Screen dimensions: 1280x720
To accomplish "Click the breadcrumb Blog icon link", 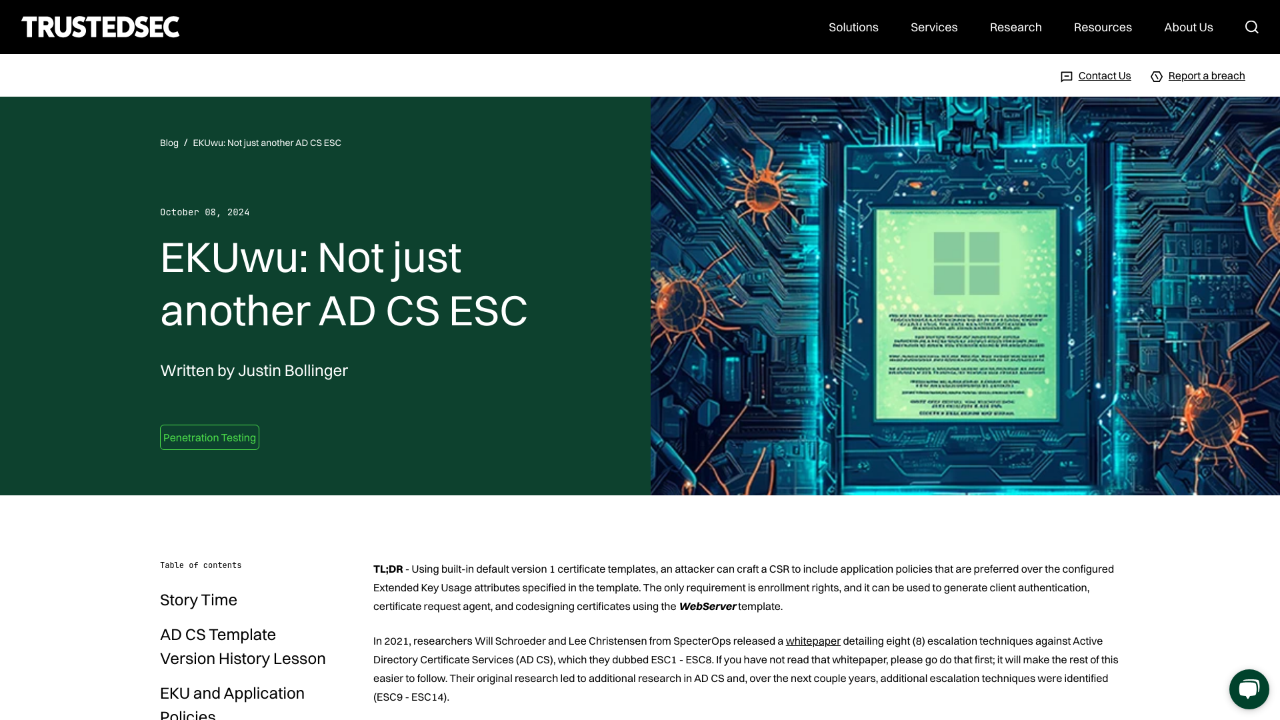I will click(x=169, y=143).
